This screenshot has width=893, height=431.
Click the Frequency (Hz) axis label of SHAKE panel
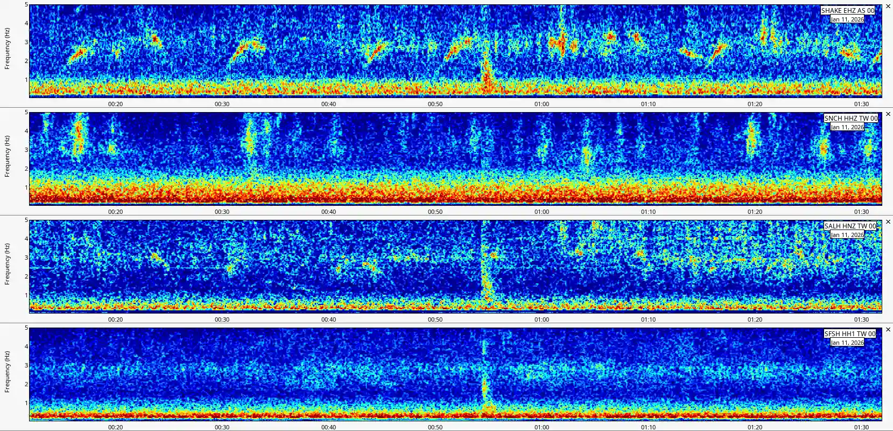[x=8, y=48]
